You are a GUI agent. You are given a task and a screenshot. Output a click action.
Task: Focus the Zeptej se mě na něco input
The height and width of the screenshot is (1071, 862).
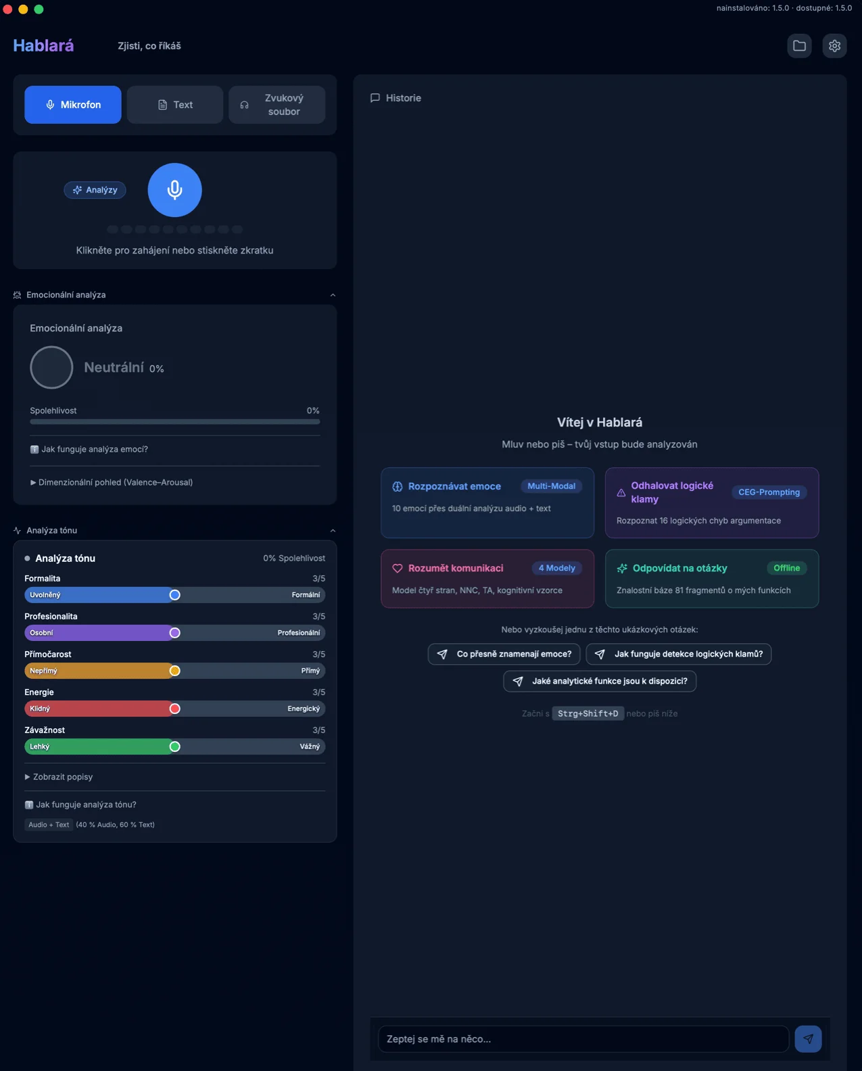583,1039
